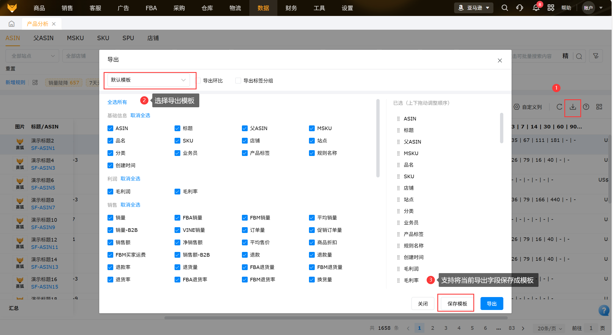
Task: Click the filter funnel icon
Action: (x=596, y=56)
